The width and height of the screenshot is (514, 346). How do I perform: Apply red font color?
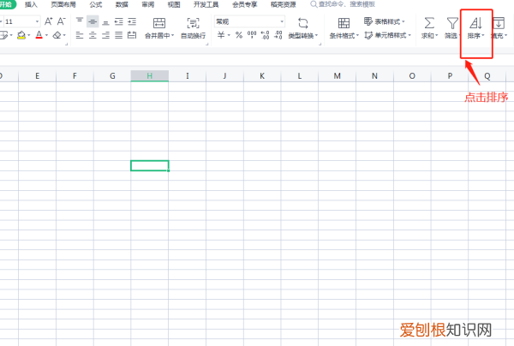click(39, 35)
